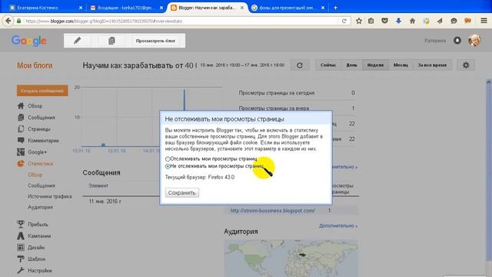Image resolution: width=492 pixels, height=277 pixels.
Task: Switch to the Екатерина Костенко browser tab
Action: [46, 8]
